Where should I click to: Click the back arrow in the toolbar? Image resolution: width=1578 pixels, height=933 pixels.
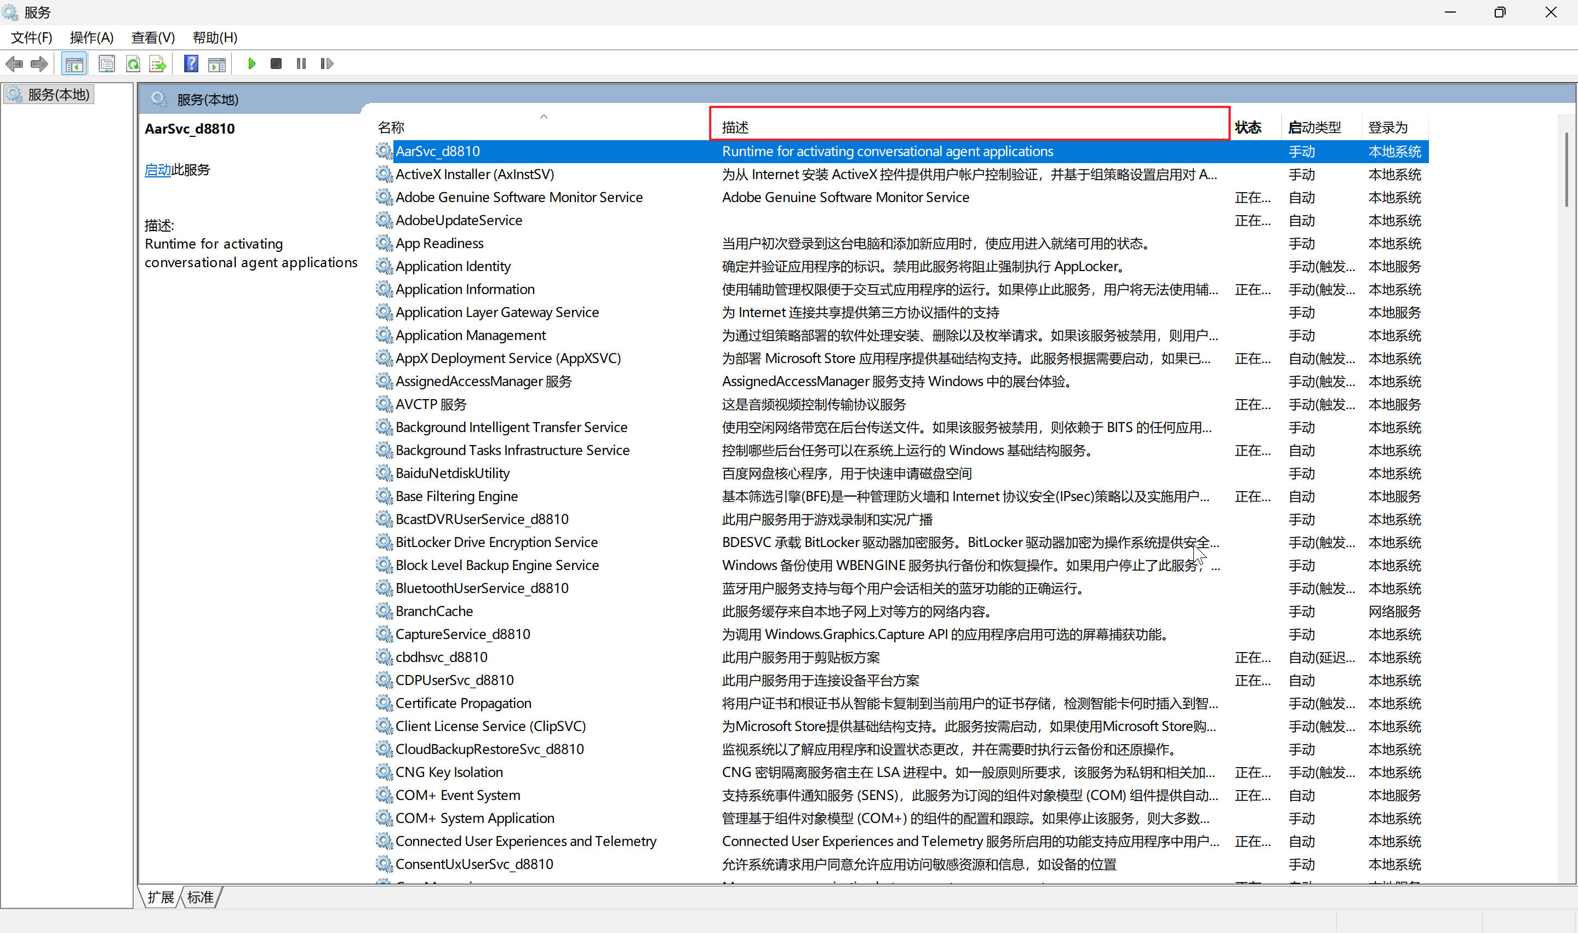[x=14, y=64]
